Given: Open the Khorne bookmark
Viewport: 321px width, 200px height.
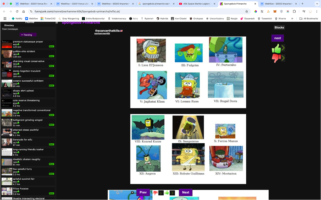Looking at the screenshot, I should click(280, 19).
